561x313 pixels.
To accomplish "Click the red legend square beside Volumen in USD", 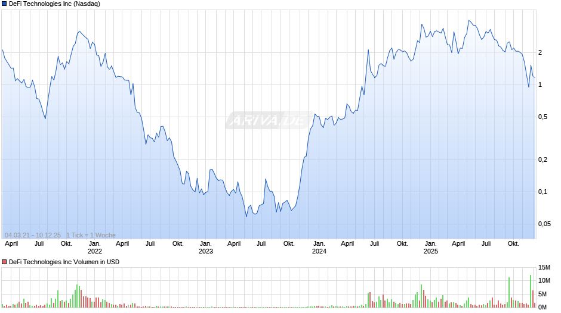I will coord(4,262).
